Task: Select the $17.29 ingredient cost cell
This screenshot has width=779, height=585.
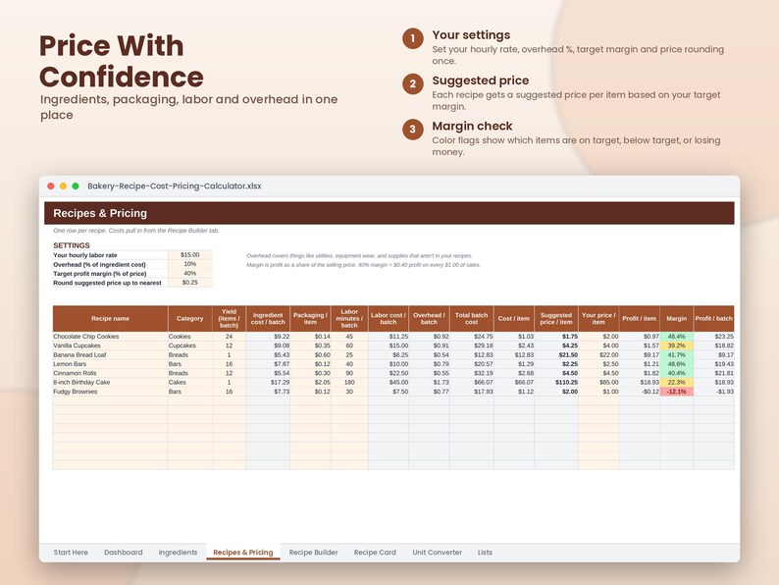Action: click(268, 382)
